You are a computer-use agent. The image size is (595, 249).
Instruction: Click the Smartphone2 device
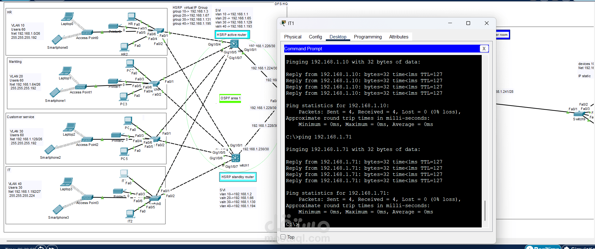[x=50, y=150]
